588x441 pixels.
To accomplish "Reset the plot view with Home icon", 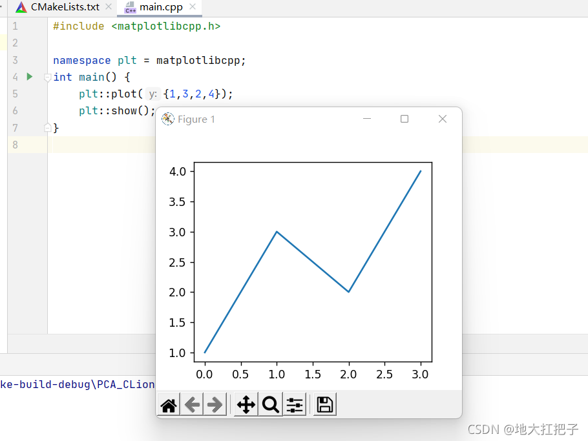I will coord(169,405).
